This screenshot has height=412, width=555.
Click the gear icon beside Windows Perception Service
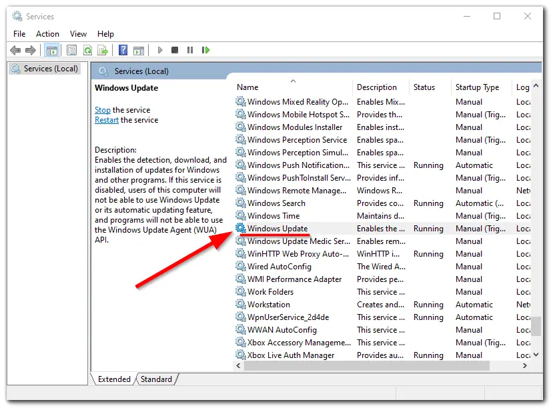click(x=241, y=140)
